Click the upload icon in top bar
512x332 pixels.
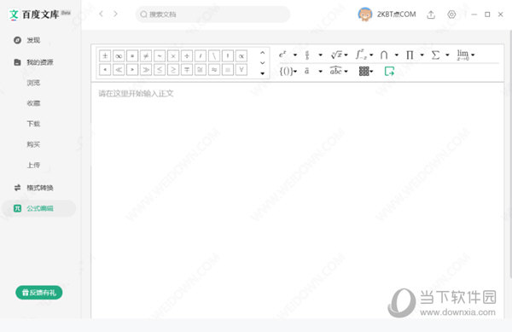click(431, 15)
